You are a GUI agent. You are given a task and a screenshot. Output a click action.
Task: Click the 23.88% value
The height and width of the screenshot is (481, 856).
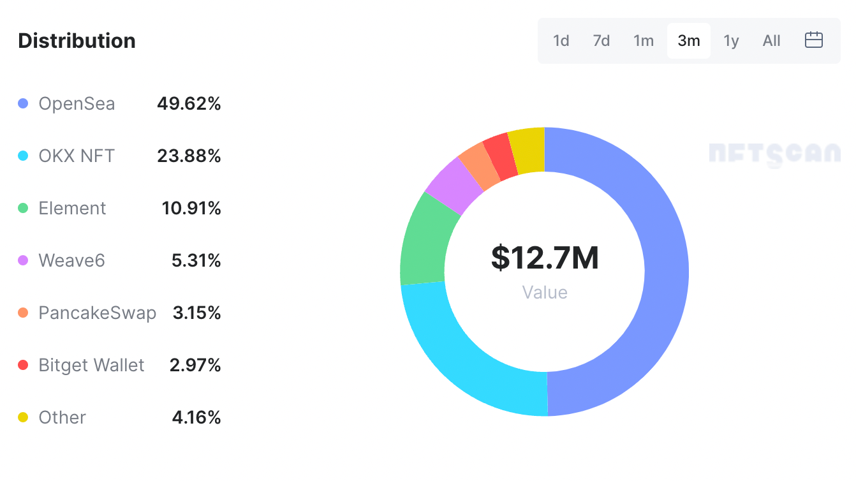pos(189,156)
